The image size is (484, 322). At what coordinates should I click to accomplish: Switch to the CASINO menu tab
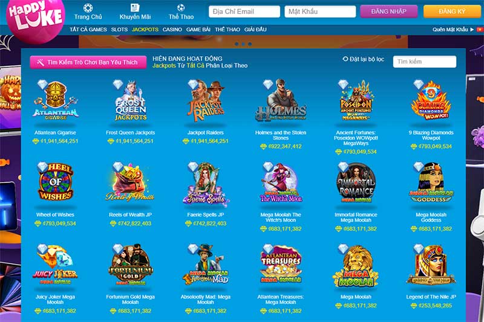tap(172, 30)
